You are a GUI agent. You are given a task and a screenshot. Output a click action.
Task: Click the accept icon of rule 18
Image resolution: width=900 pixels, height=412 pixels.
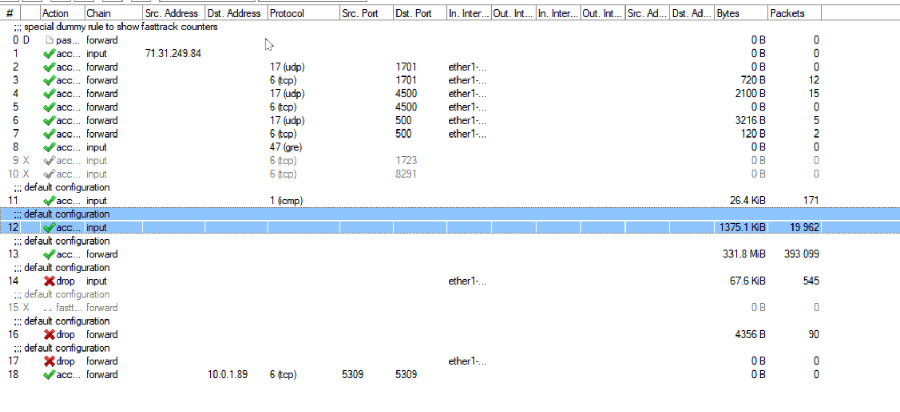49,375
